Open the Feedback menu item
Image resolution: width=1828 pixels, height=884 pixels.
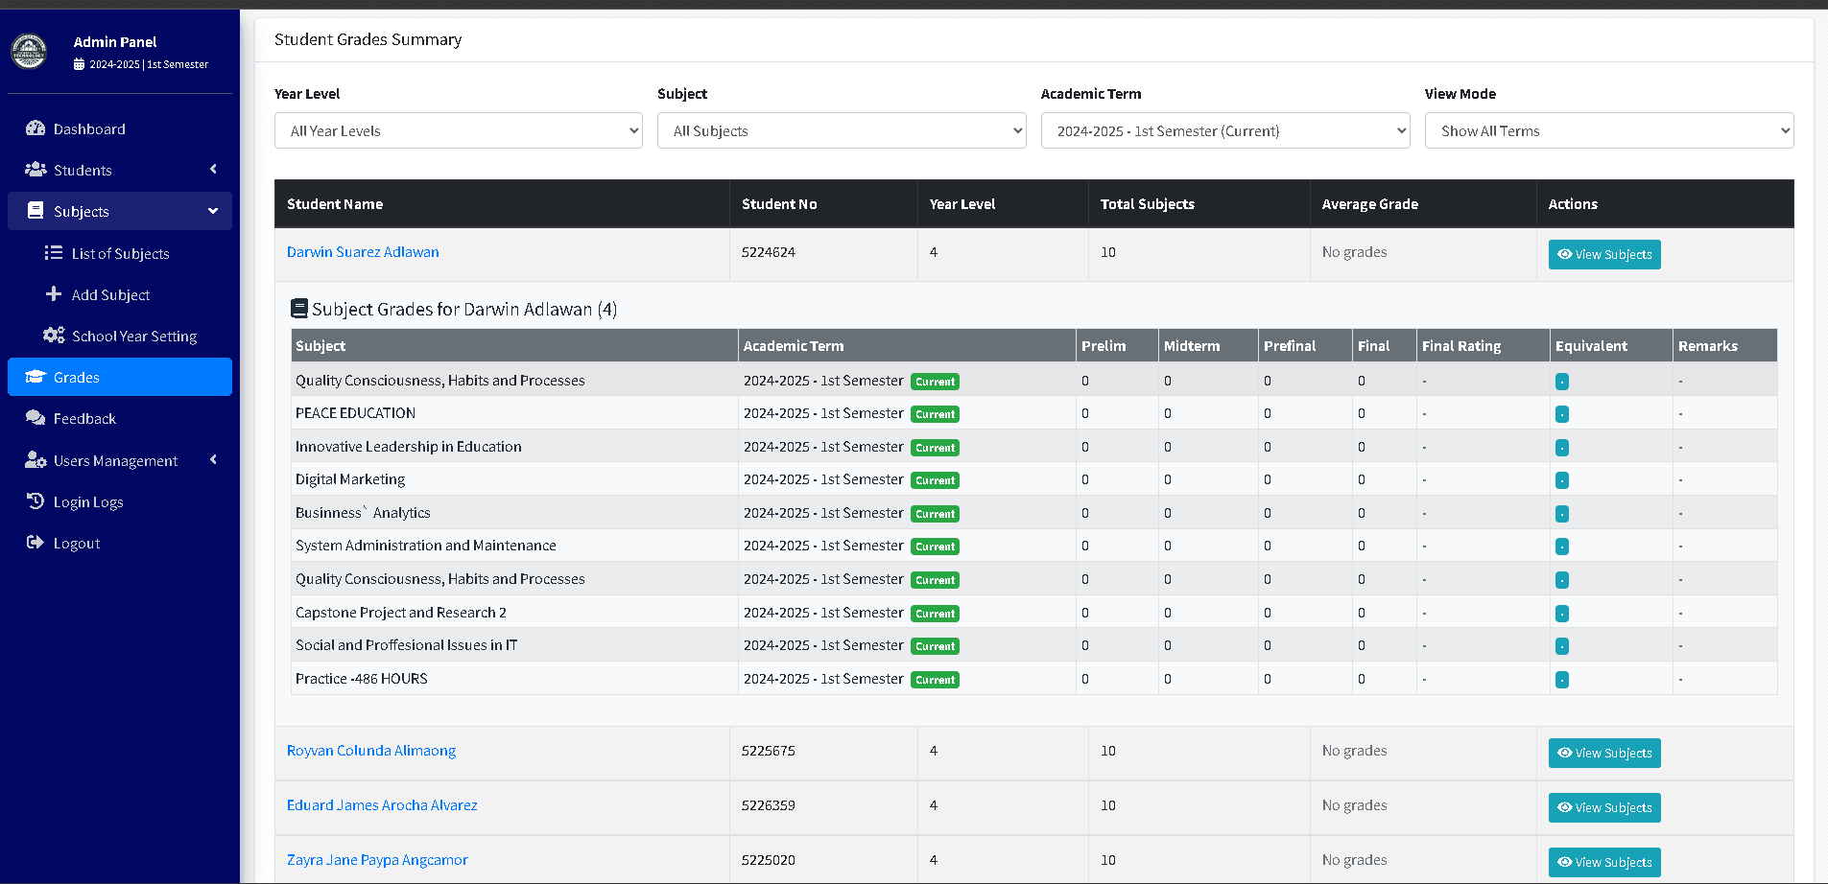(120, 418)
